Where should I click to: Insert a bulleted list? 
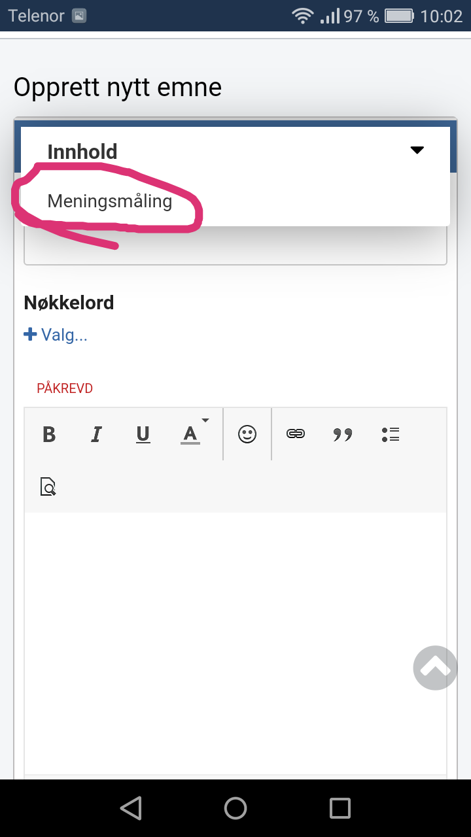coord(391,434)
